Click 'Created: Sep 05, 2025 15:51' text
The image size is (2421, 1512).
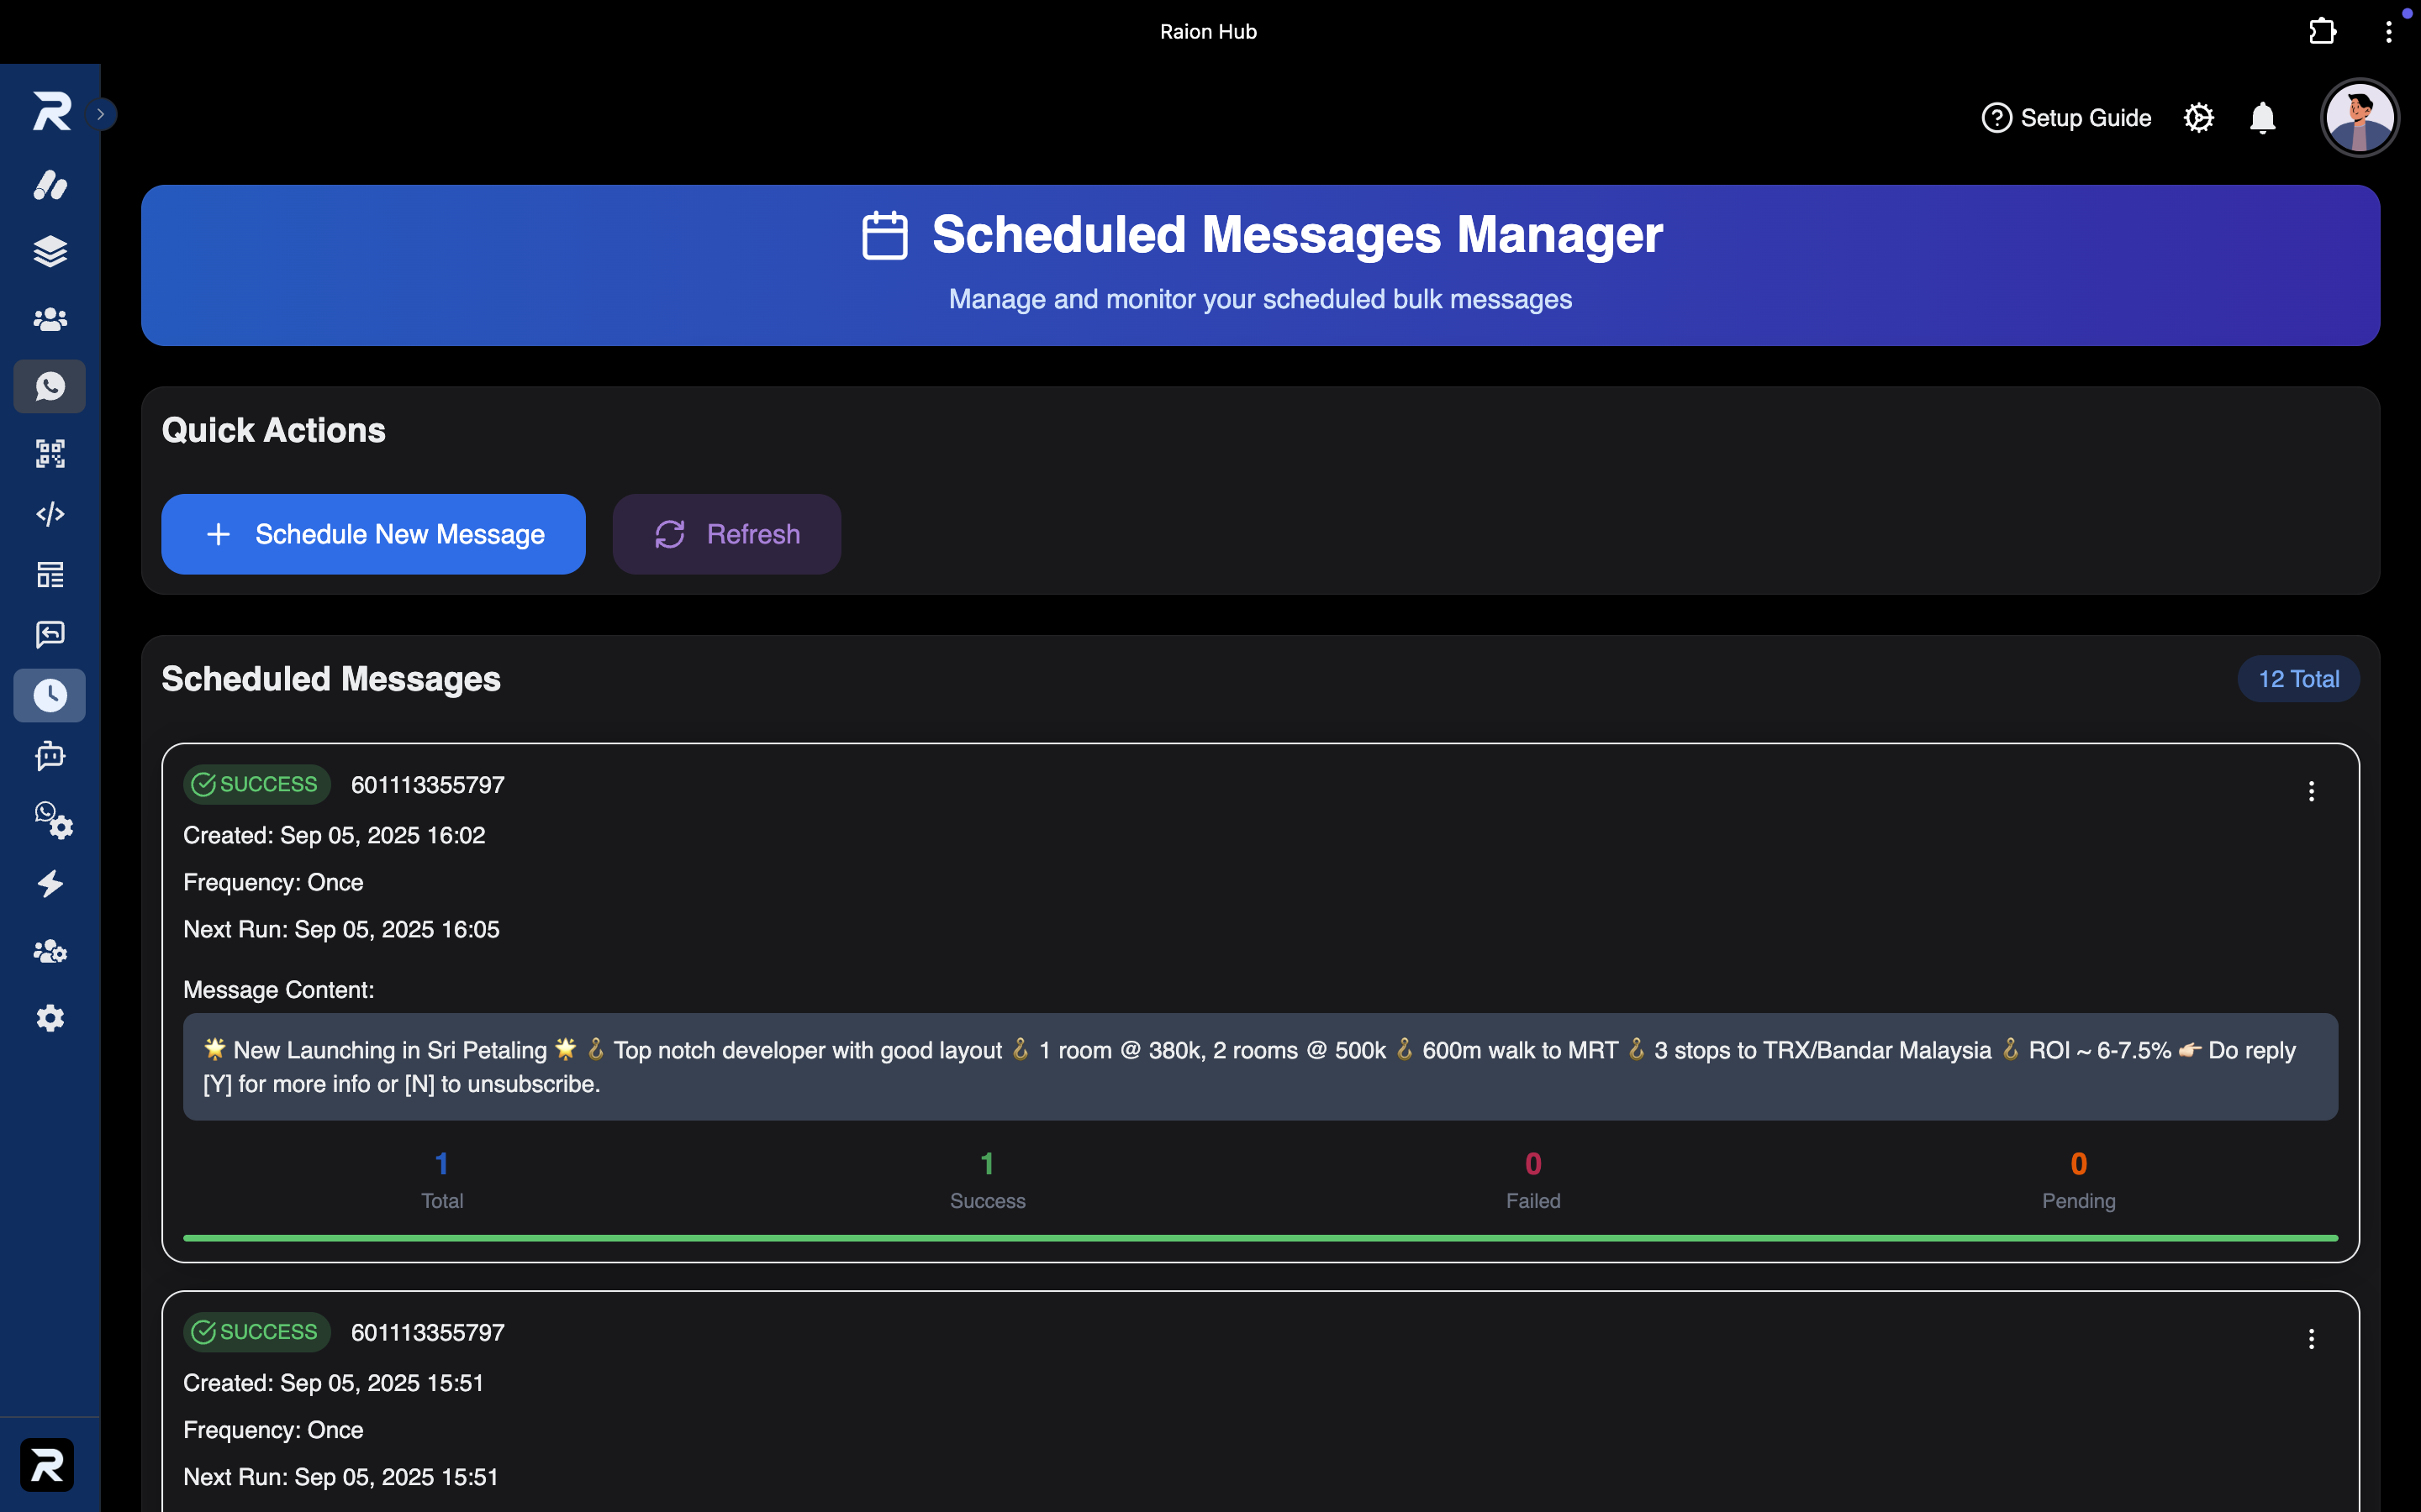tap(333, 1383)
